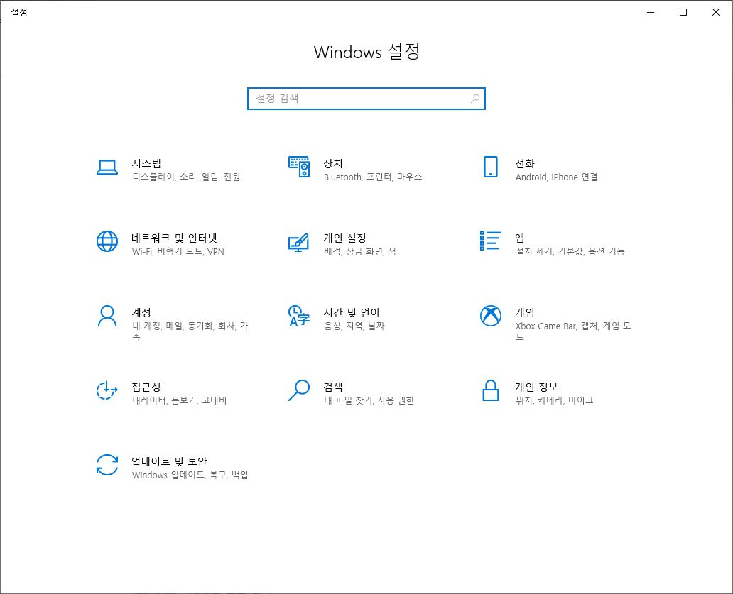Open the 개인 정보 title link
The width and height of the screenshot is (733, 594).
(537, 387)
